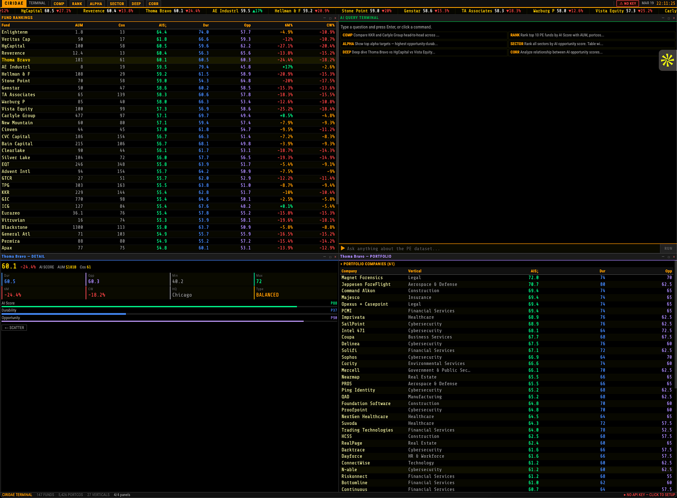
Task: Click the blue Durability percentile bar
Action: point(64,314)
